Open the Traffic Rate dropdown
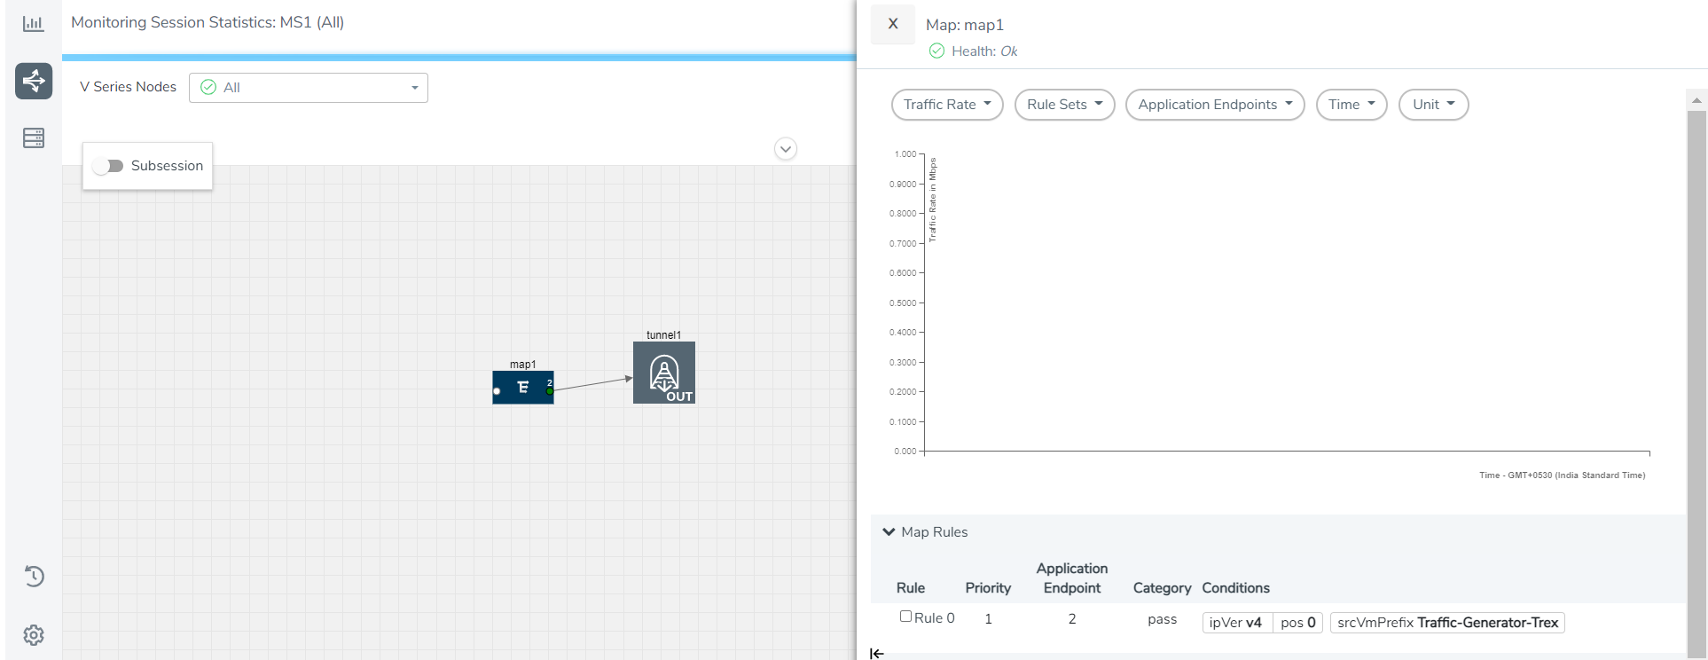Image resolution: width=1708 pixels, height=660 pixels. tap(946, 105)
